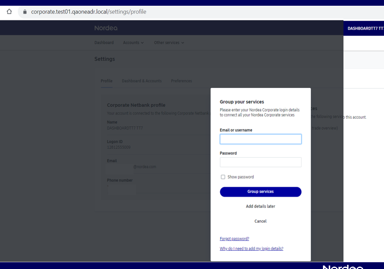
Task: Open the Forgot password? link
Action: click(234, 239)
